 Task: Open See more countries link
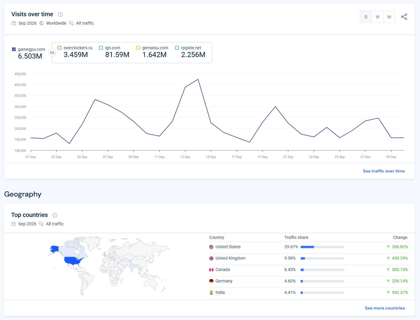point(385,308)
